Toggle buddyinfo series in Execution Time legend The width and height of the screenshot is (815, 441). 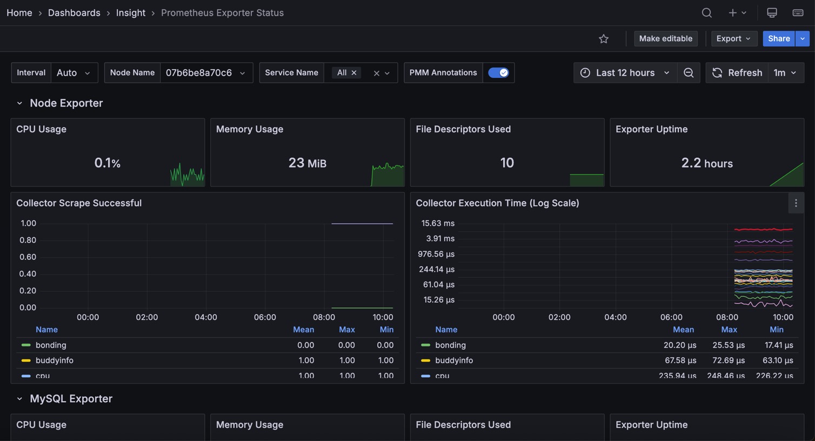454,360
